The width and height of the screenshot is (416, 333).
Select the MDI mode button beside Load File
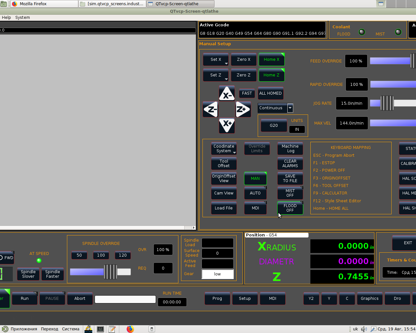[255, 208]
